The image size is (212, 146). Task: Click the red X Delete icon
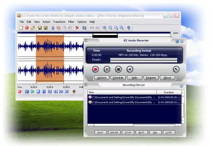77,28
